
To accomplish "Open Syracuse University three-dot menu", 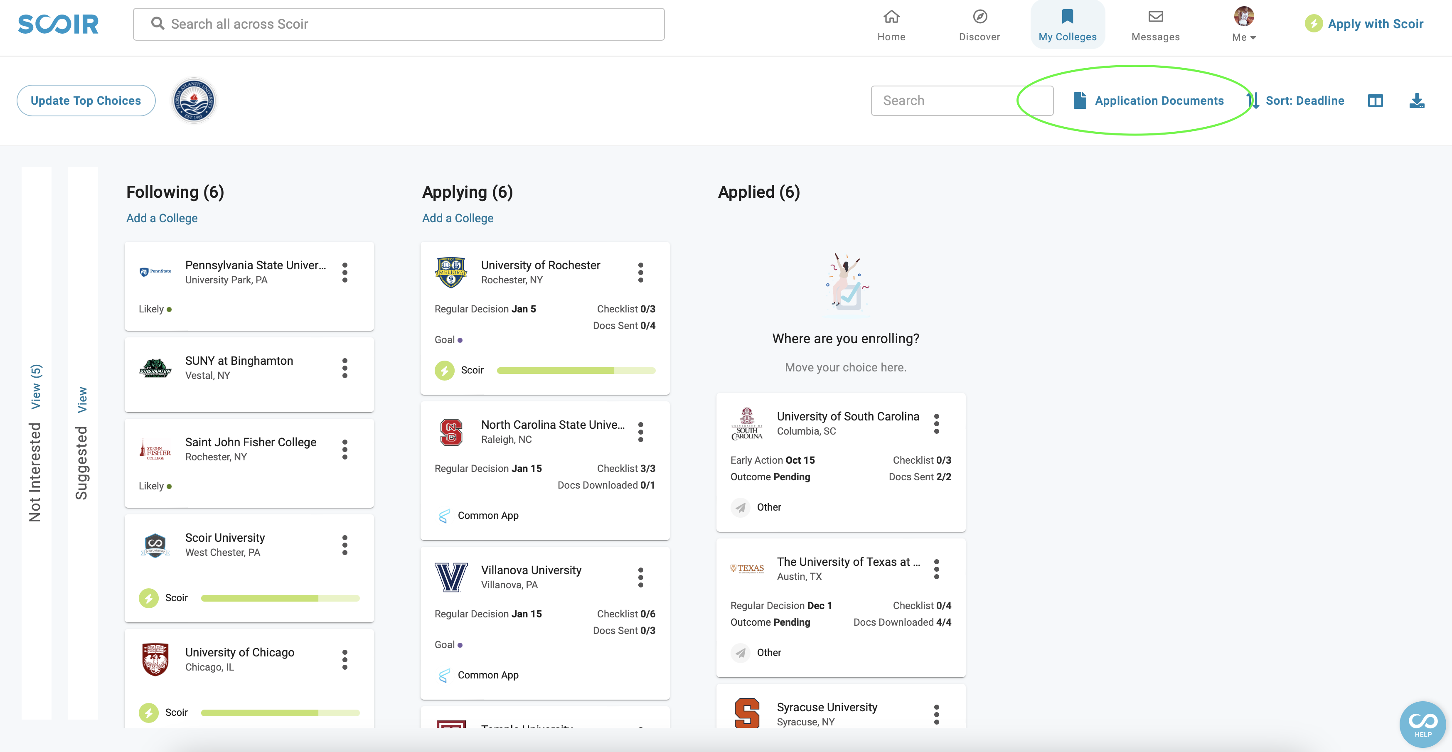I will (937, 714).
